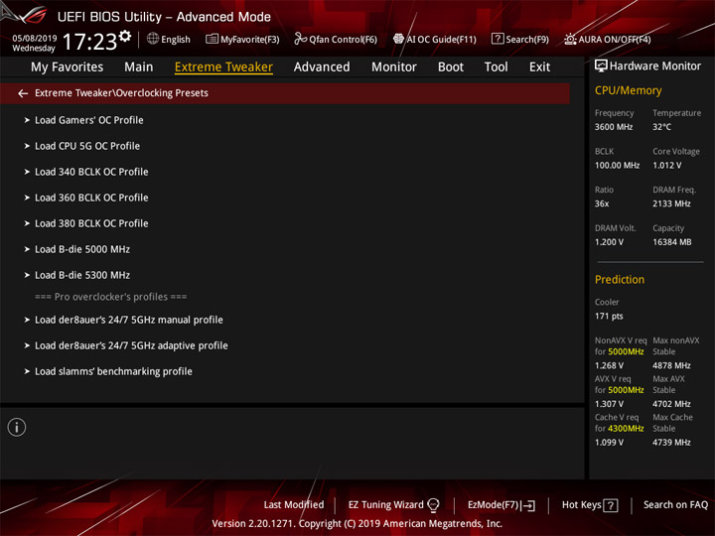
Task: Open EZ Tuning Wizard label
Action: [385, 505]
